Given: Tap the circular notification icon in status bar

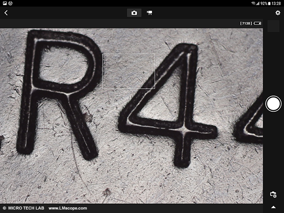Looking at the screenshot, I should [10, 3].
